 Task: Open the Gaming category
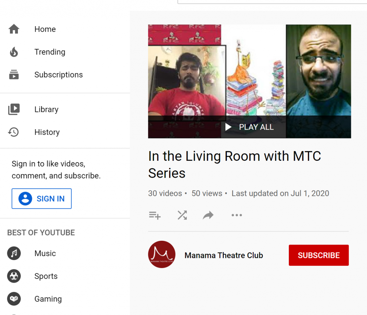48,299
